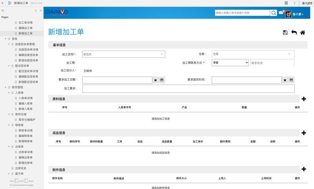Click the 额外费用 column header
This screenshot has width=314, height=189.
(x=225, y=141)
